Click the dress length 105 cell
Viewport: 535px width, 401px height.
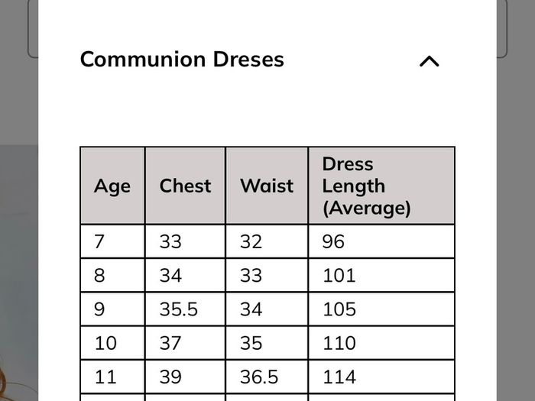pos(381,309)
